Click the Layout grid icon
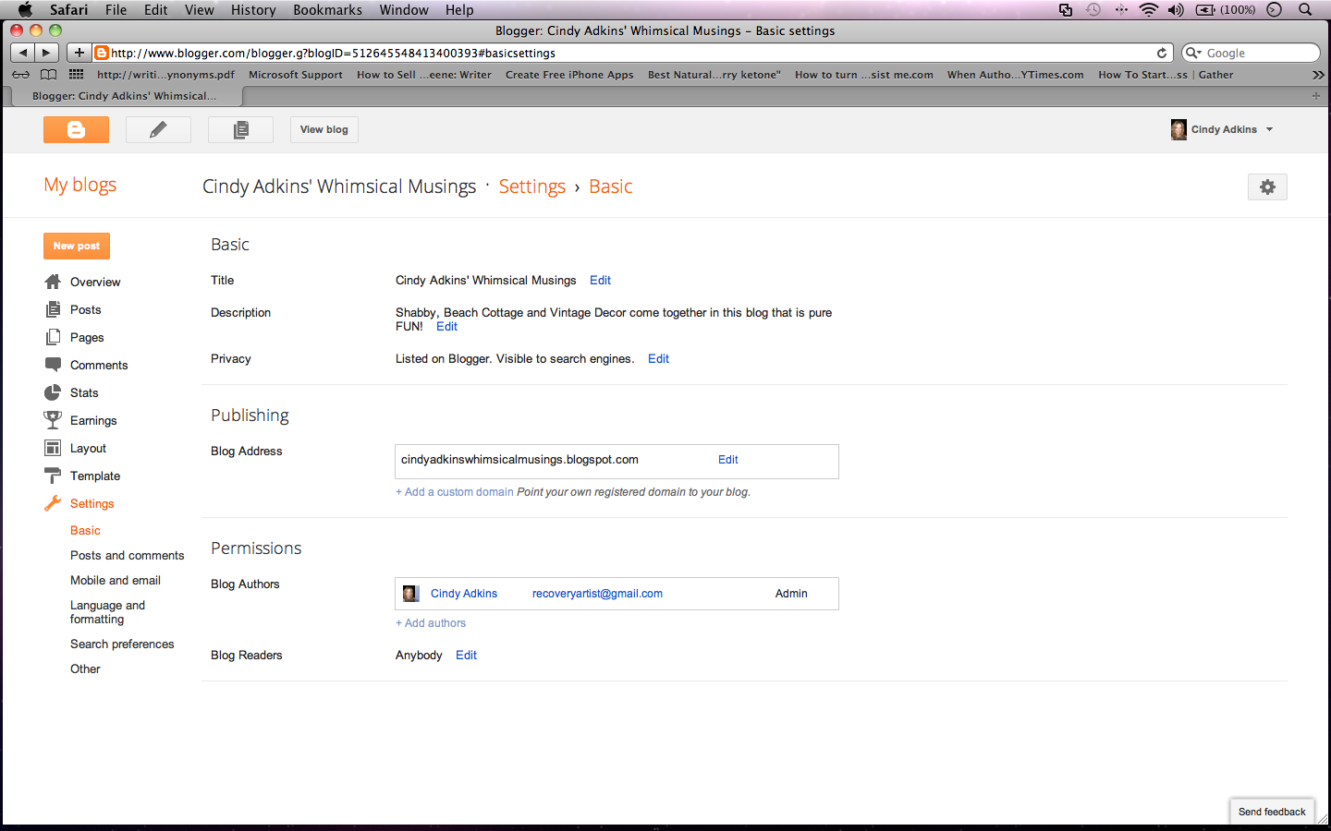This screenshot has width=1331, height=831. [53, 448]
